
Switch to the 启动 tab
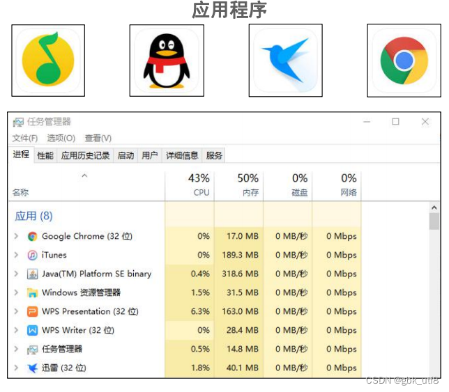click(125, 155)
